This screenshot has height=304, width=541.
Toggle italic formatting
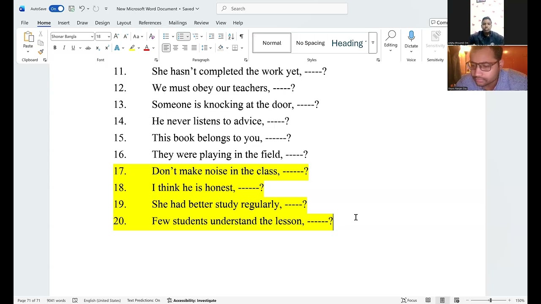tap(64, 48)
